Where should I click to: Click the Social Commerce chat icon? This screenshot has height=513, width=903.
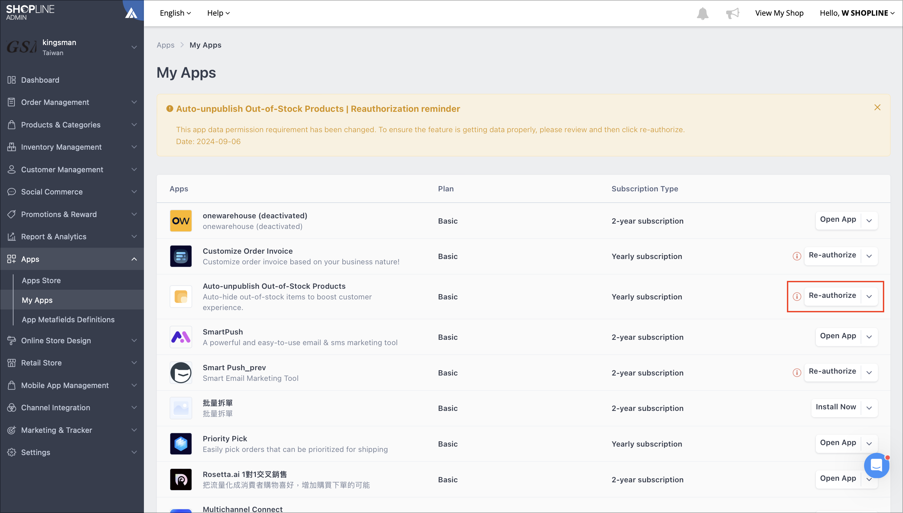tap(12, 192)
